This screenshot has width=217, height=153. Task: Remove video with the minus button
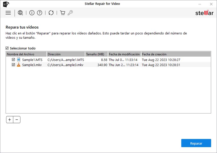(17, 120)
